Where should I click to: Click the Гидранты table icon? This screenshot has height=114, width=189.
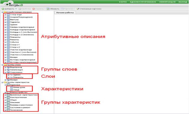coord(8,22)
